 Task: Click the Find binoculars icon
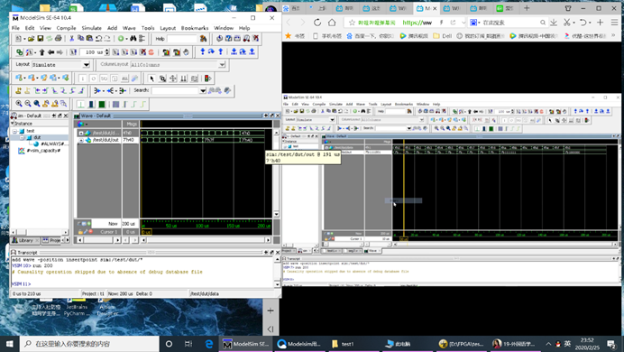pos(133,39)
